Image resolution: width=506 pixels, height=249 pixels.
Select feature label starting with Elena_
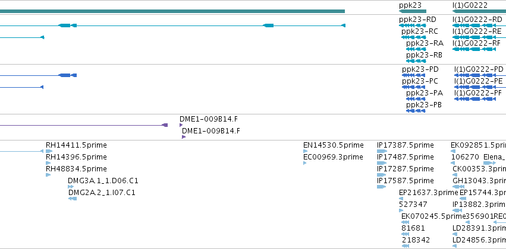[495, 157]
